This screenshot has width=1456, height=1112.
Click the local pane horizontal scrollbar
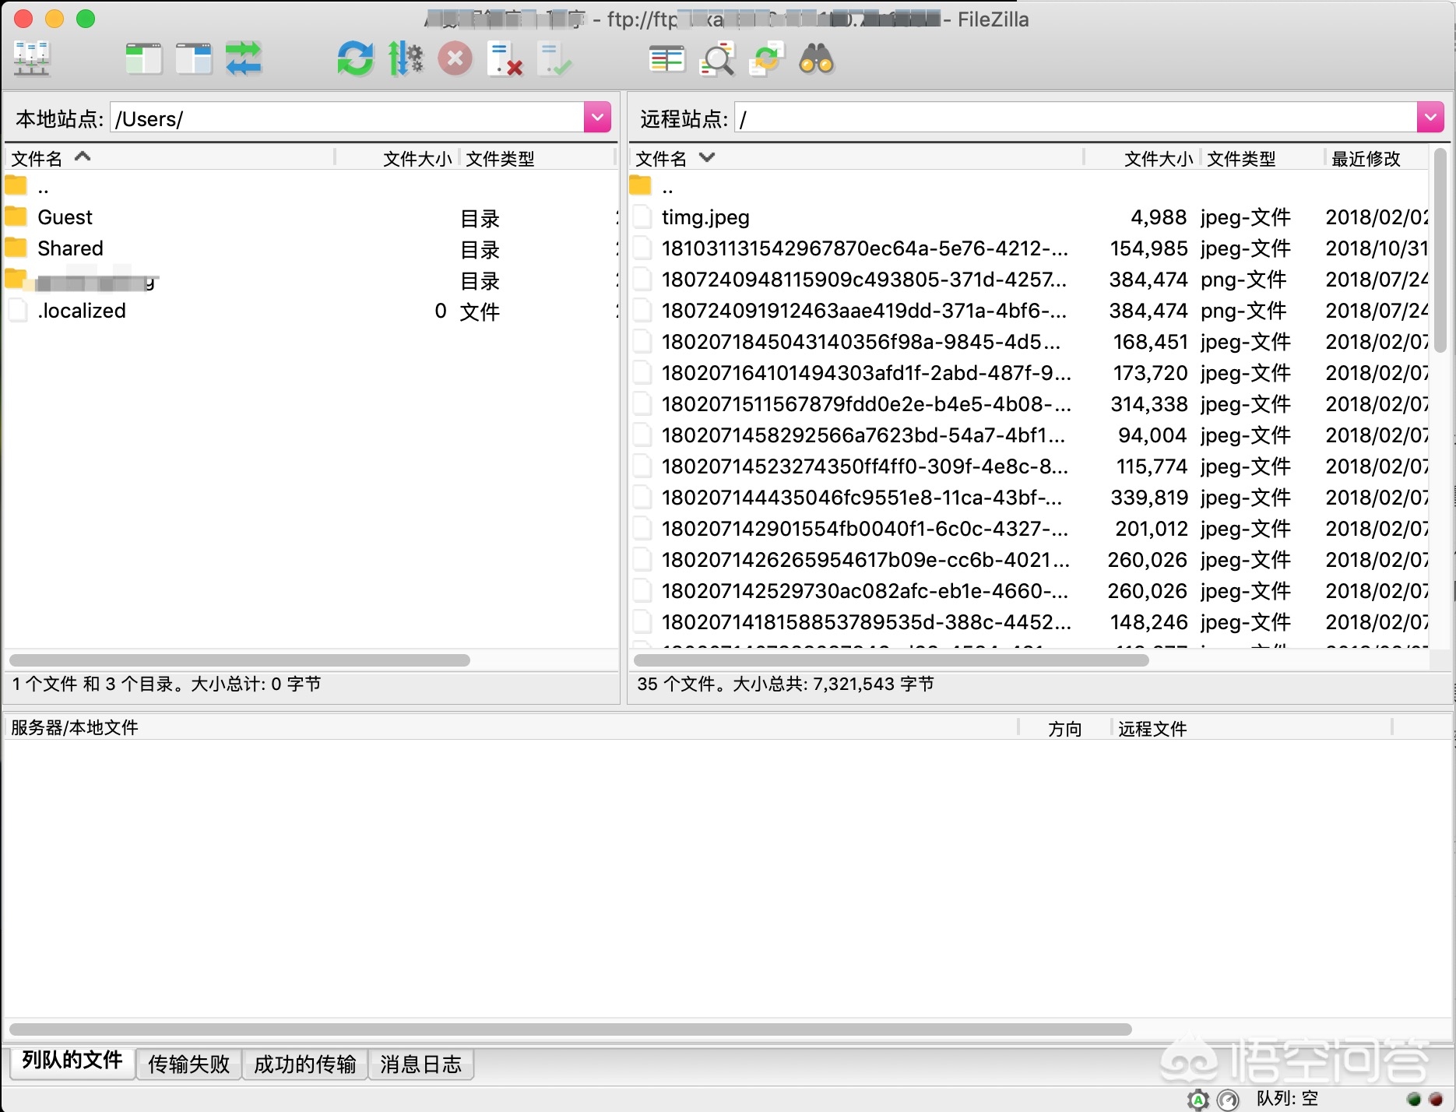click(240, 660)
